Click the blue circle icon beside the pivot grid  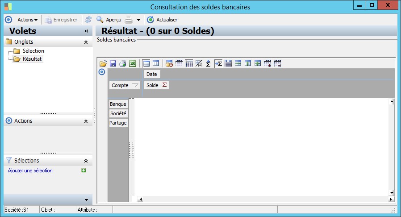click(x=102, y=72)
